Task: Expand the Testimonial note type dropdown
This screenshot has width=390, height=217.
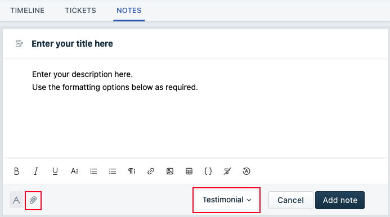Action: point(227,200)
